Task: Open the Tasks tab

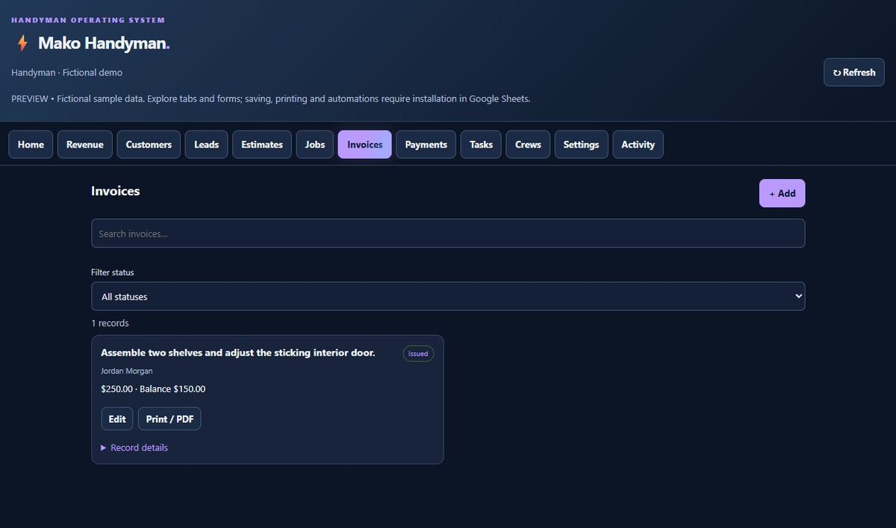Action: click(x=481, y=145)
